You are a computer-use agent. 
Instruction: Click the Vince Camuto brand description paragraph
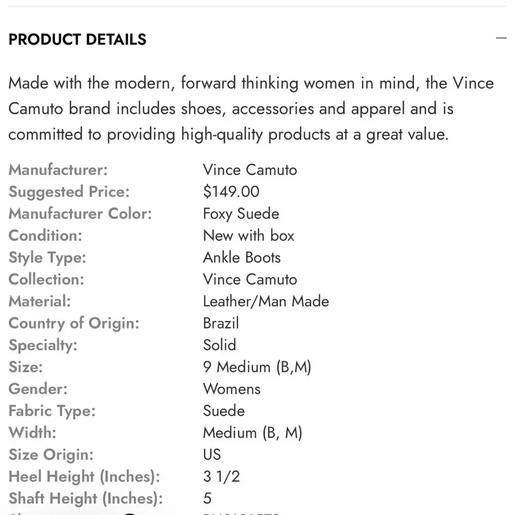(251, 109)
